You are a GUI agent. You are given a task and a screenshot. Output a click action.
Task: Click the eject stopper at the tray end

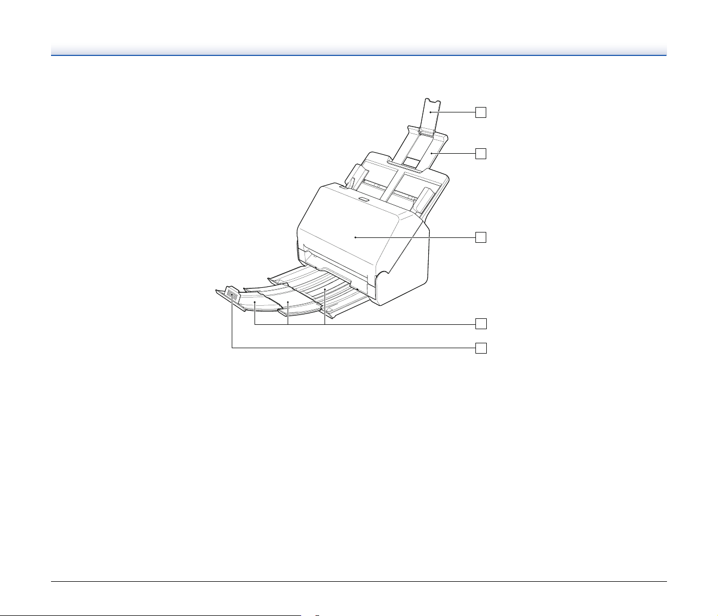pyautogui.click(x=231, y=295)
